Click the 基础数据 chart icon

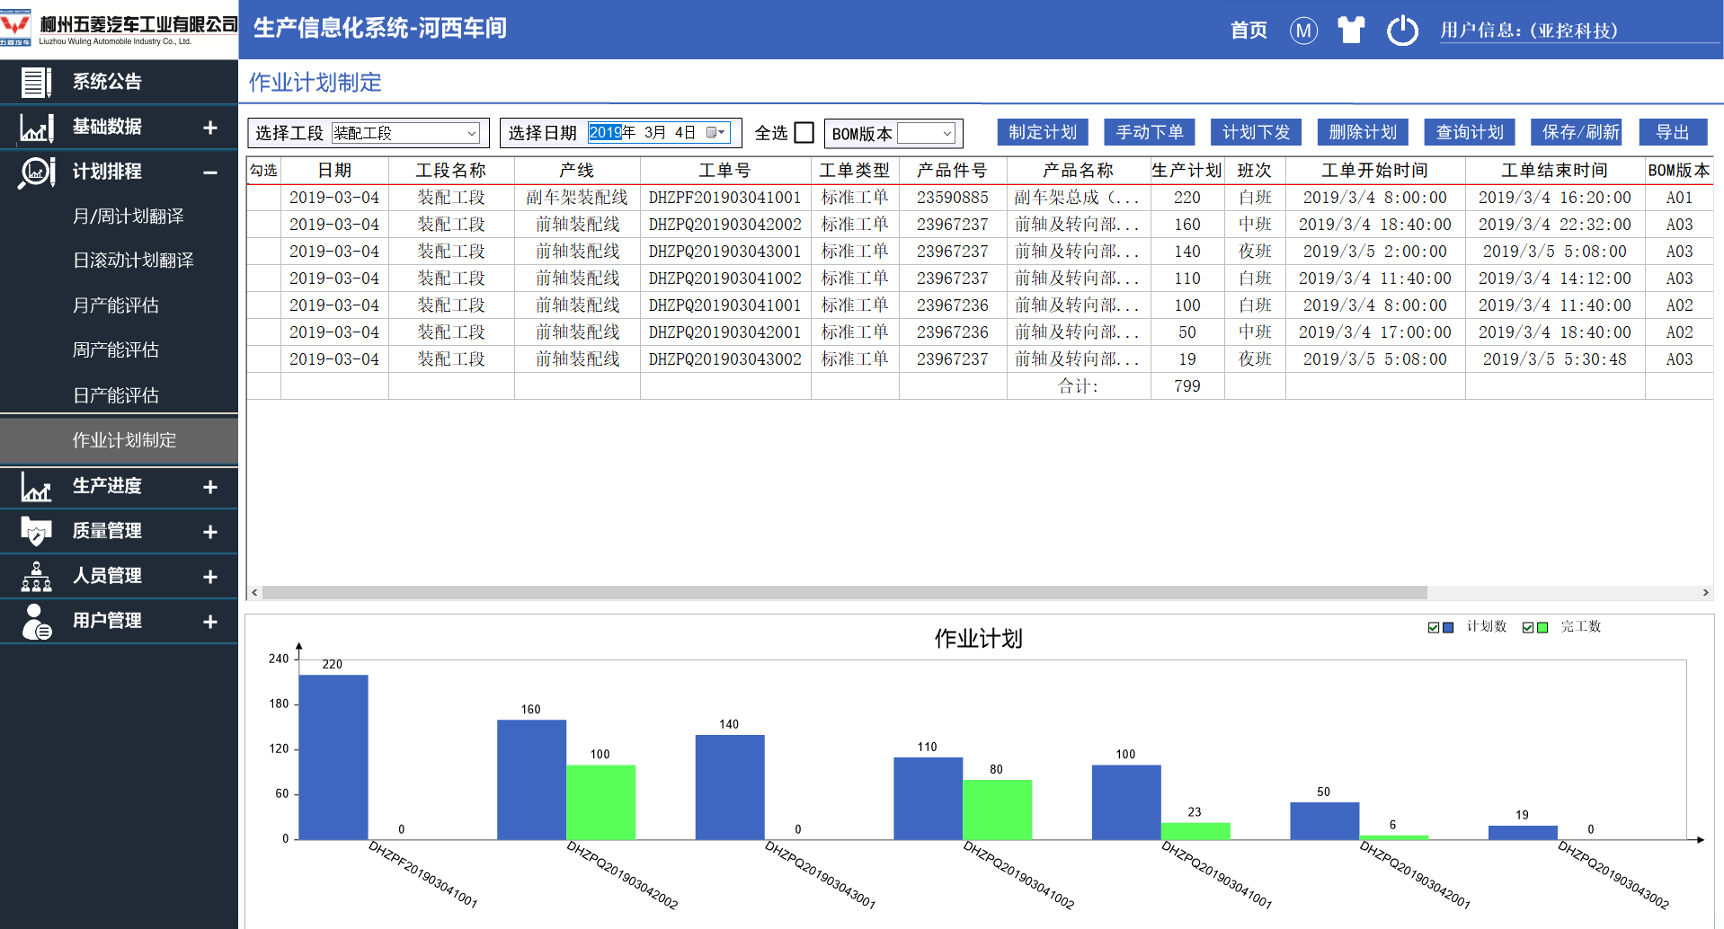coord(37,128)
